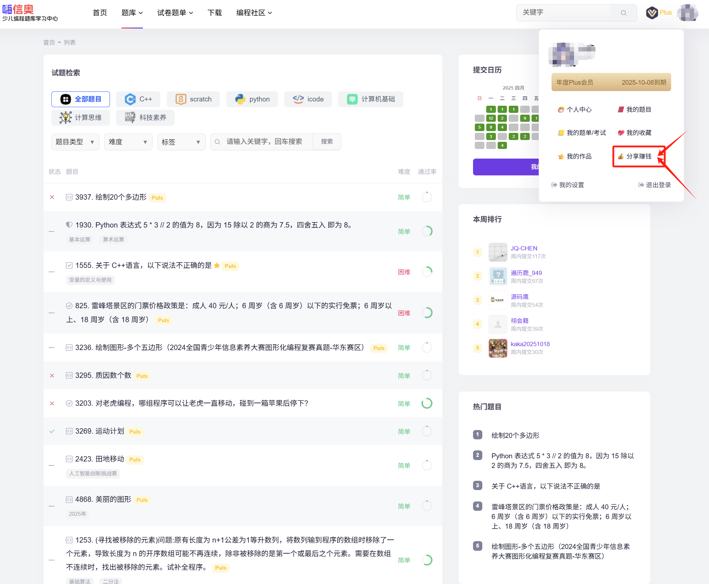The width and height of the screenshot is (709, 584).
Task: Select the python category icon filter
Action: coord(240,99)
